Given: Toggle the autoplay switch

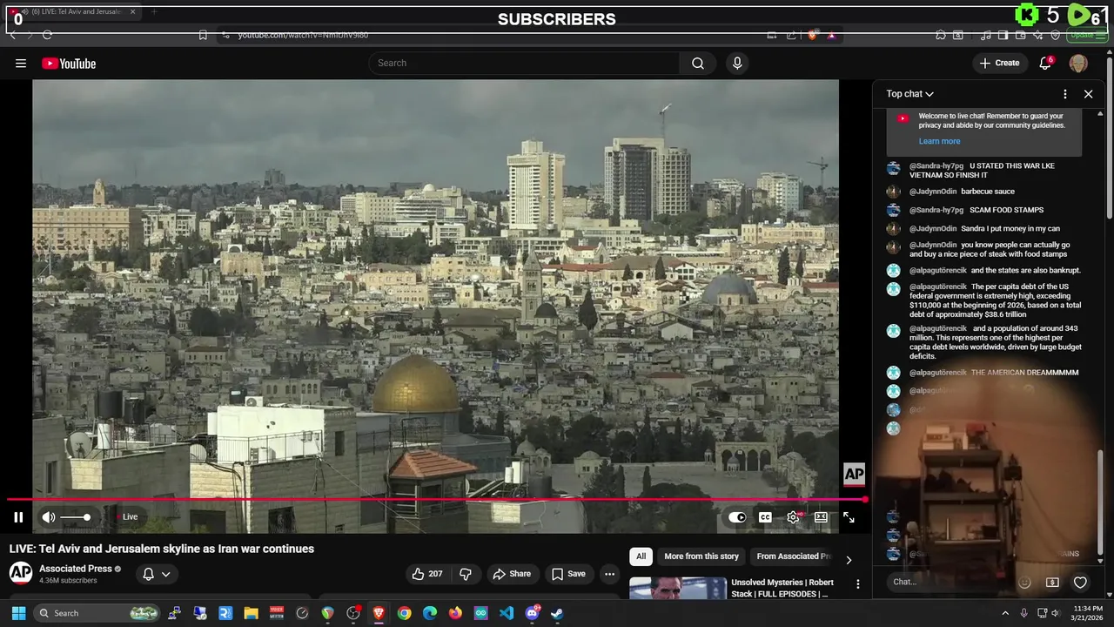Looking at the screenshot, I should pos(737,517).
